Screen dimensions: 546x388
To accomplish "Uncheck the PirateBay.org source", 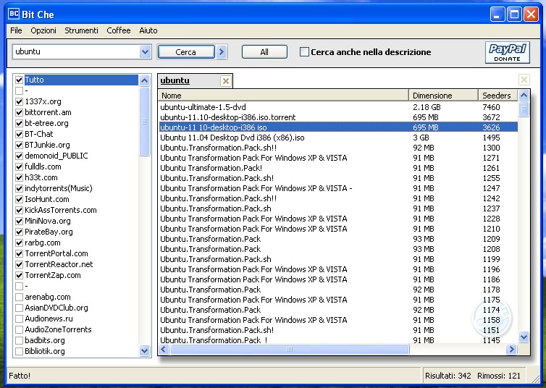I will point(20,232).
